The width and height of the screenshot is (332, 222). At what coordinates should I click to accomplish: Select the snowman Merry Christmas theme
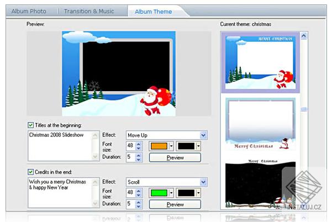tap(260, 124)
